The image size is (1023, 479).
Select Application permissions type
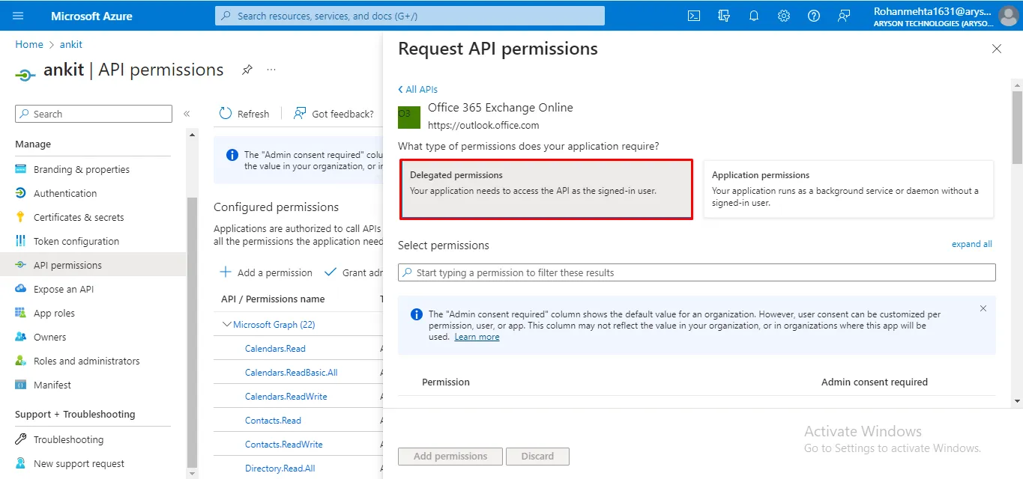(x=848, y=189)
